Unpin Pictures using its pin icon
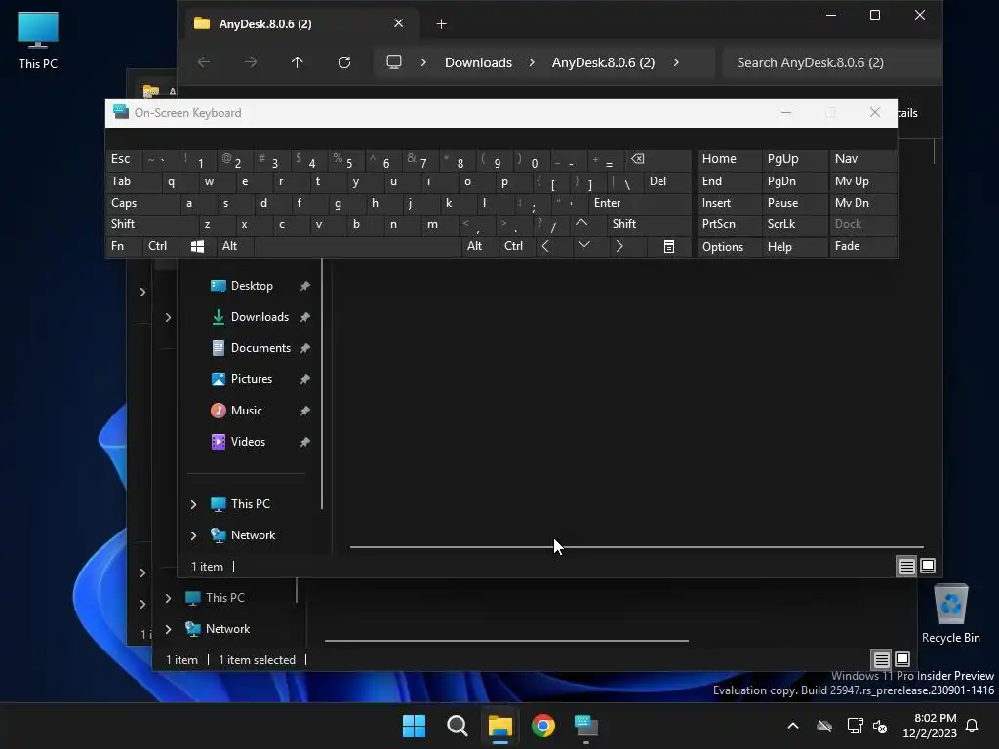This screenshot has height=749, width=999. (x=305, y=379)
